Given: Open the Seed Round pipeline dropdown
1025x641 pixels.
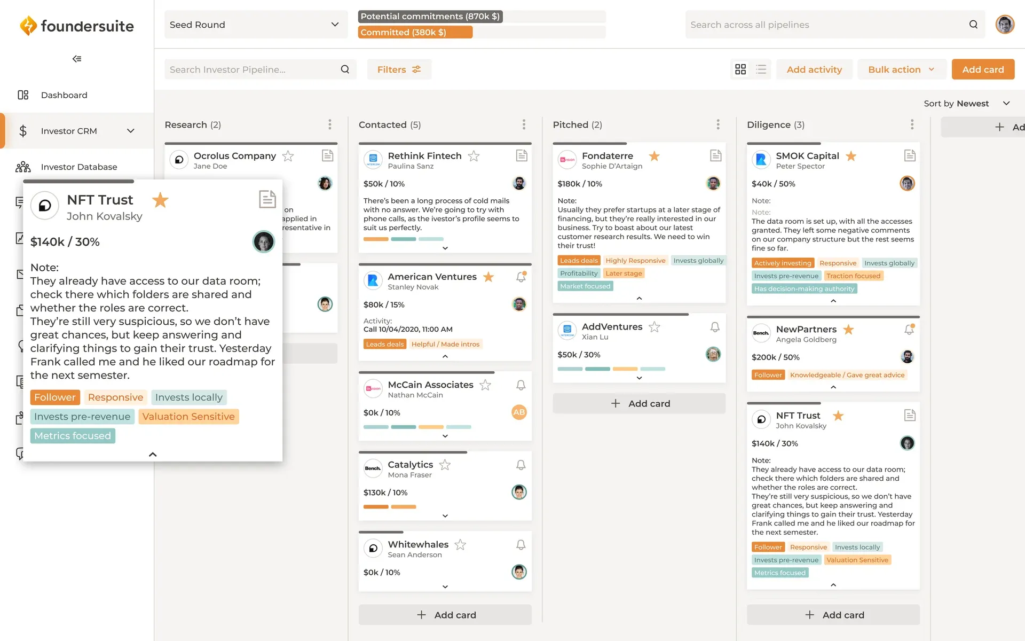Looking at the screenshot, I should coord(255,25).
